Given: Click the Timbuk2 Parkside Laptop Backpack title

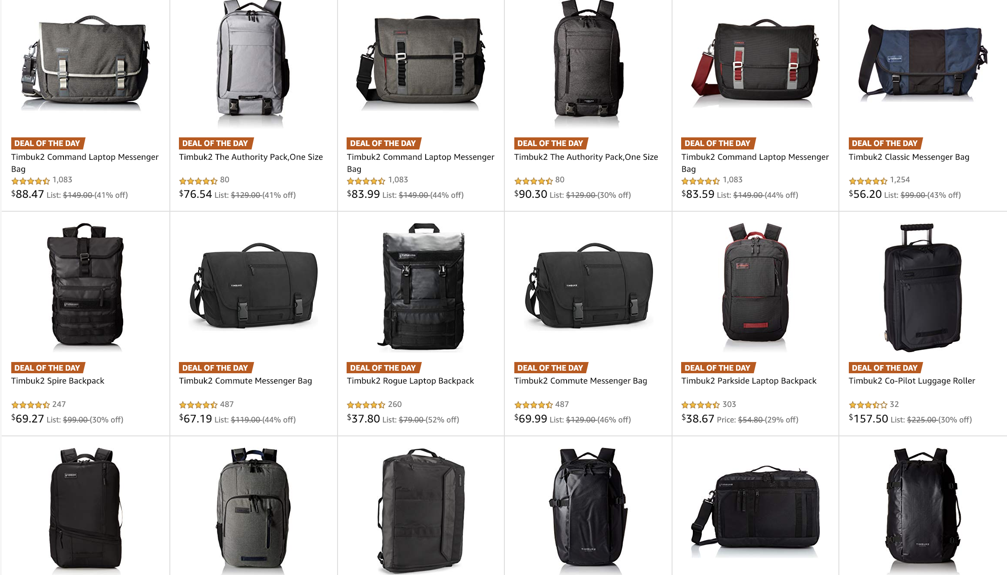Looking at the screenshot, I should tap(749, 381).
